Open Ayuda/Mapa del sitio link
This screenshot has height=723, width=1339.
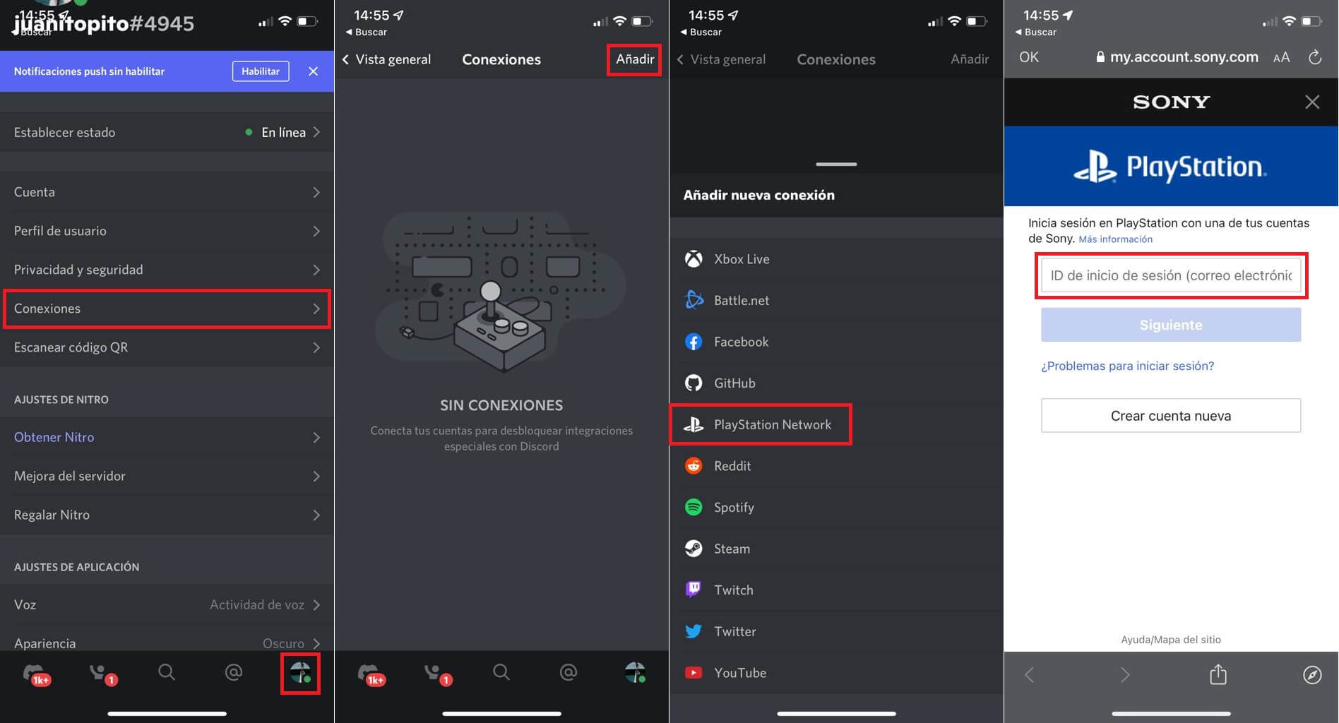(1171, 640)
